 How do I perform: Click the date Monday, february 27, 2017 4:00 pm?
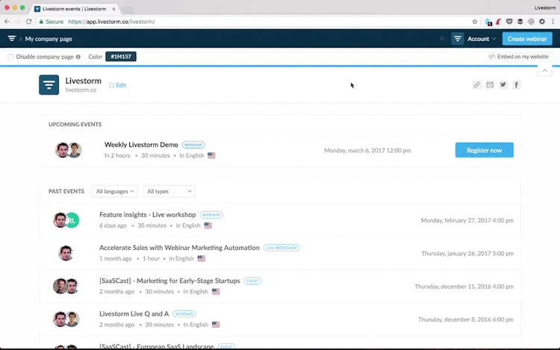click(467, 220)
